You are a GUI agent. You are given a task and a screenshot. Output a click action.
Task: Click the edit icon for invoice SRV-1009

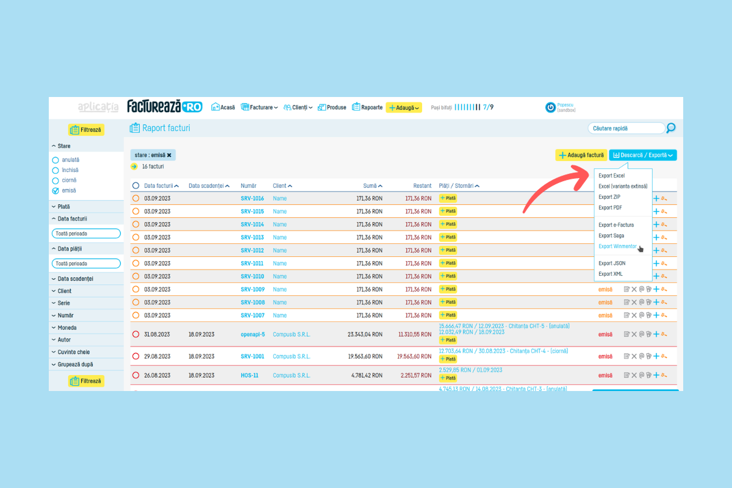coord(626,290)
